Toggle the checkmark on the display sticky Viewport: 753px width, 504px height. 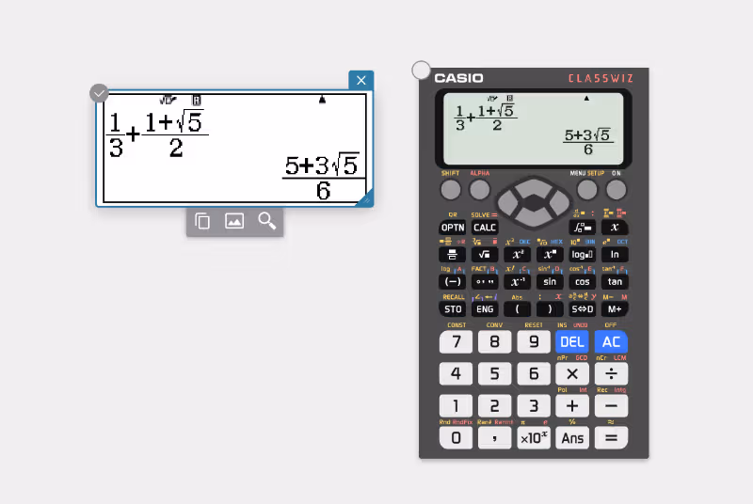click(99, 93)
